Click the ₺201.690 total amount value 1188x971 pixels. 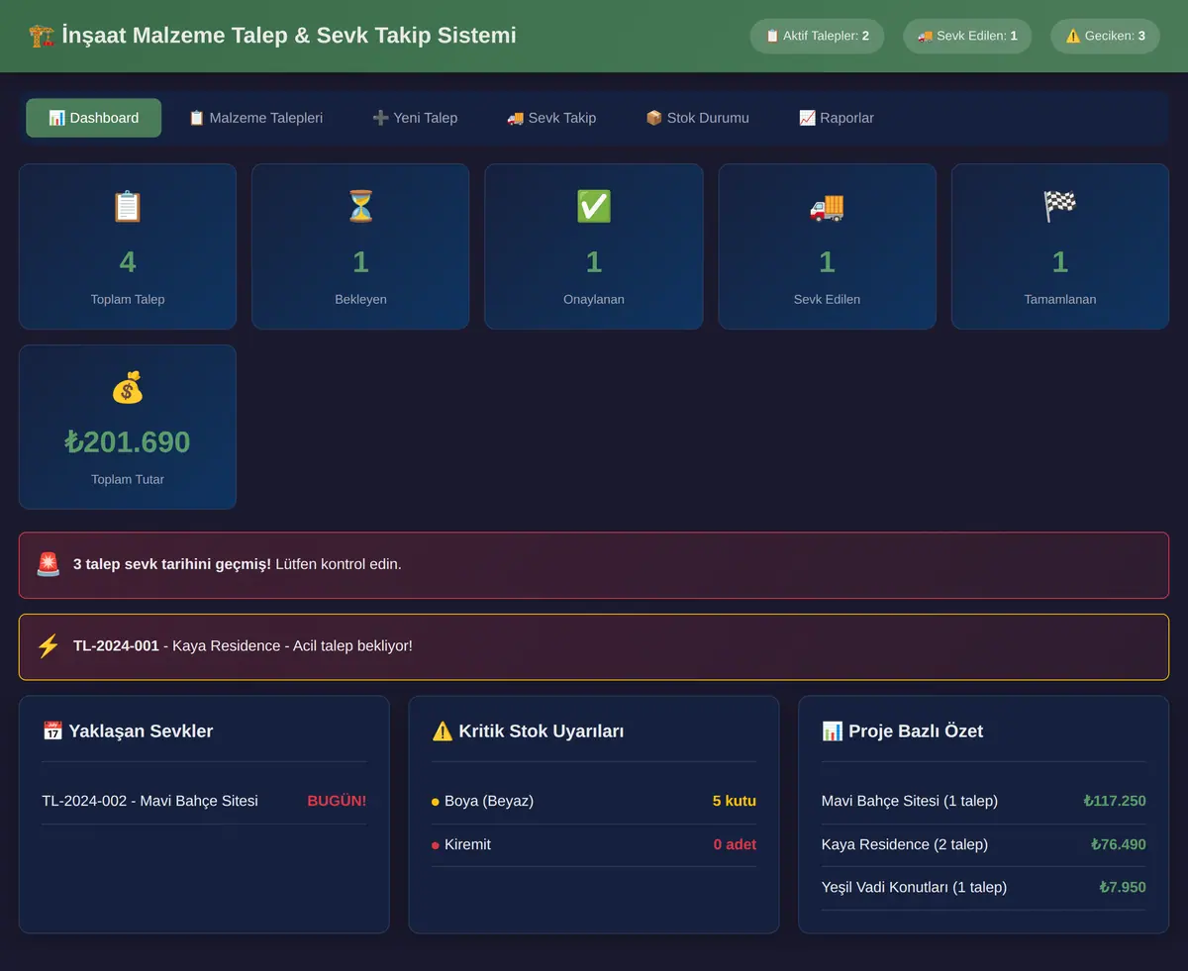pyautogui.click(x=128, y=441)
